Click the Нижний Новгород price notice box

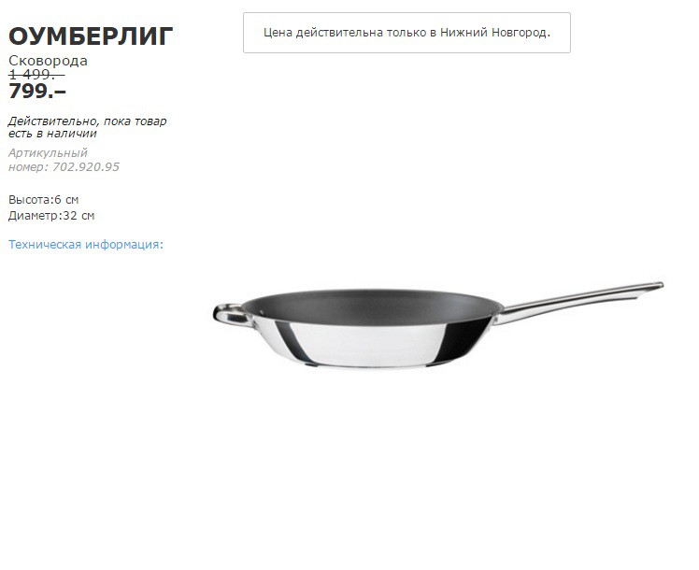tap(407, 33)
